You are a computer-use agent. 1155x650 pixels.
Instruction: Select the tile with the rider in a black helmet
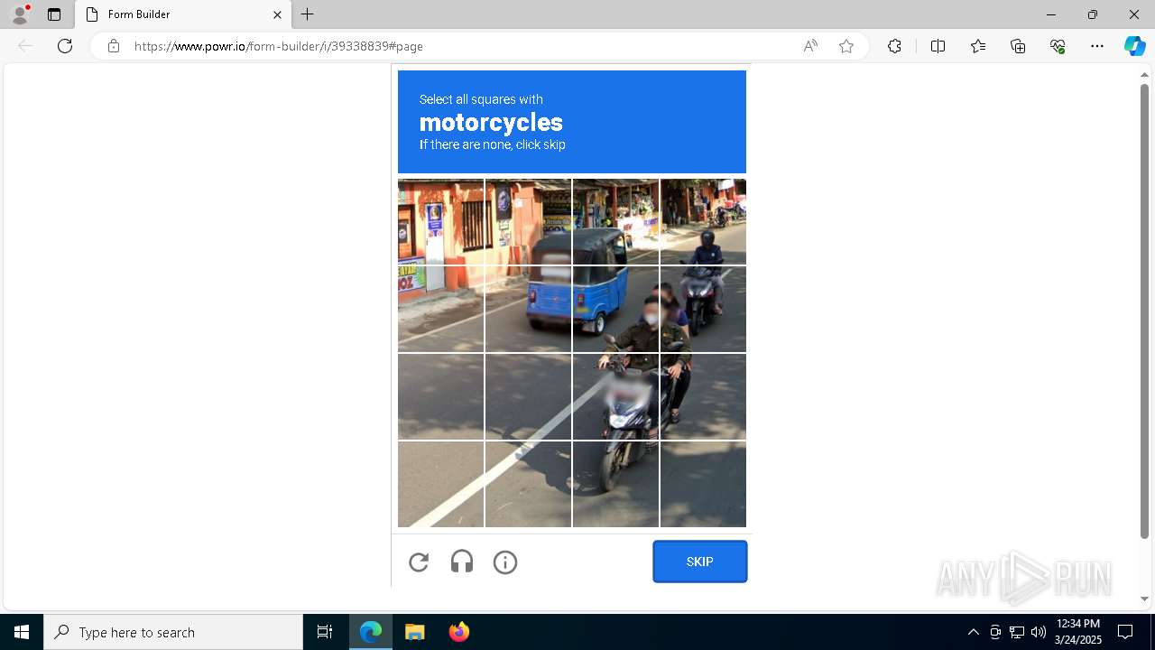click(x=703, y=222)
